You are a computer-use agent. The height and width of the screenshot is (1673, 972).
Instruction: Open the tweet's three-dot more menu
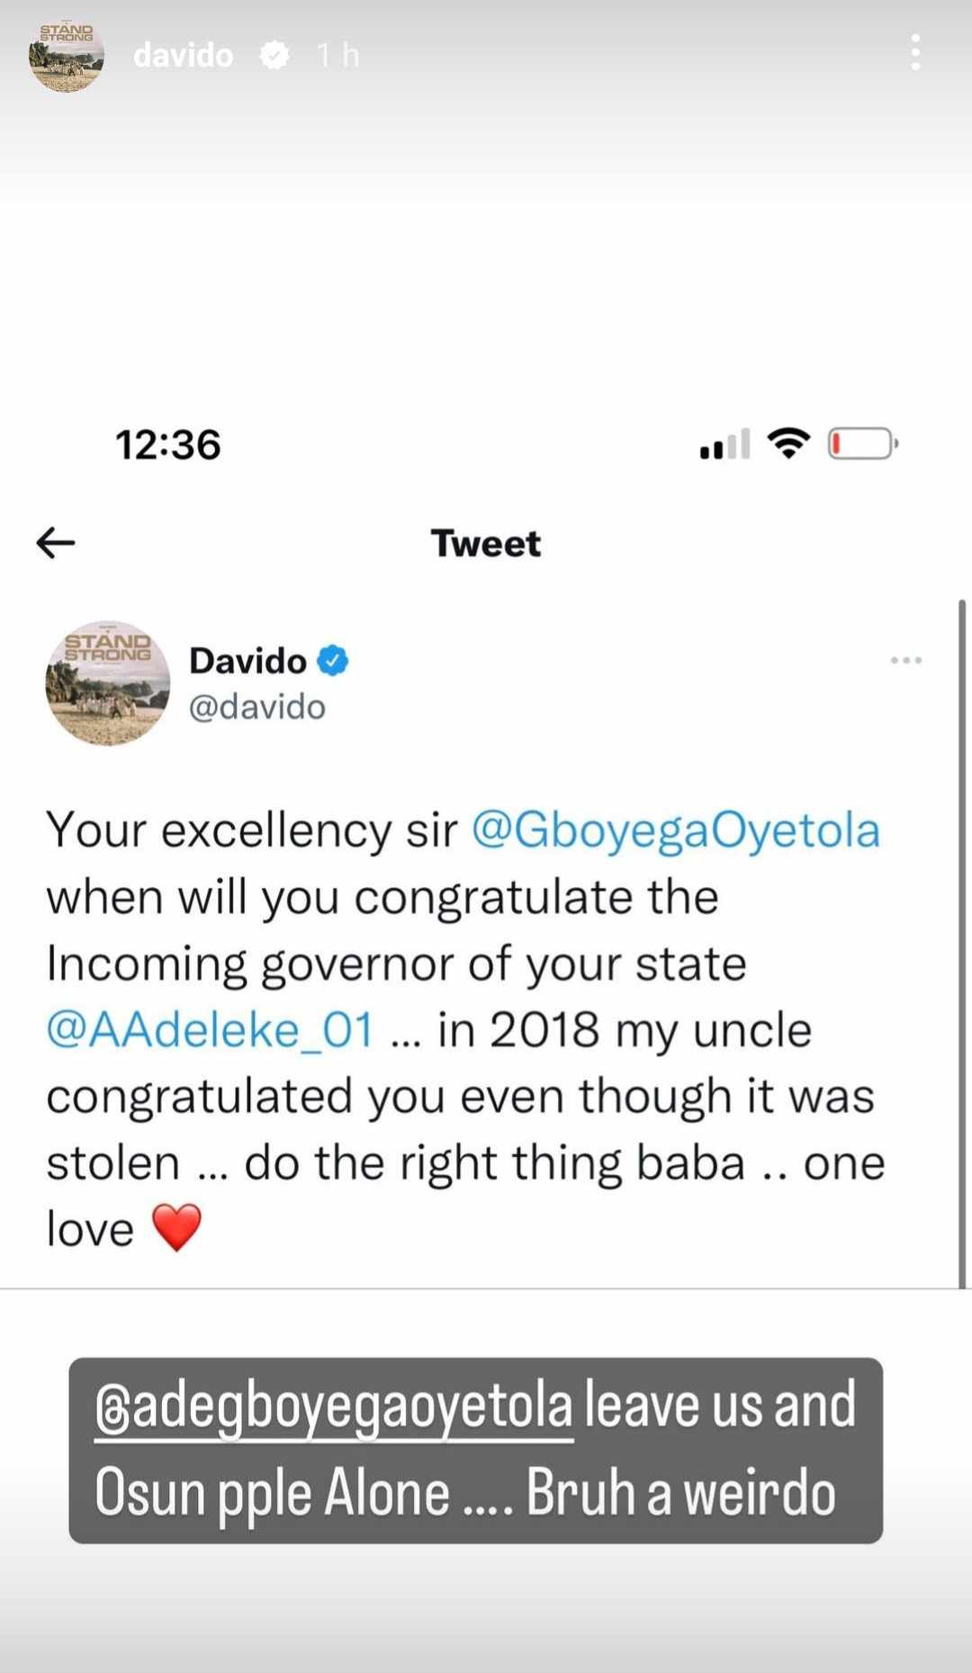906,660
